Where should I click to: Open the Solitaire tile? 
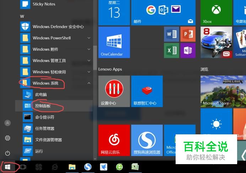click(240, 42)
